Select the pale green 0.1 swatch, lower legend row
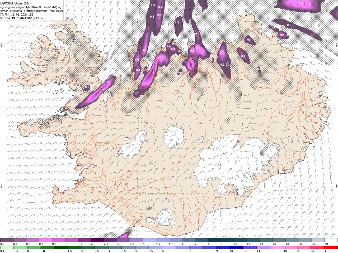Screen dimensions: 338x253 (7, 247)
